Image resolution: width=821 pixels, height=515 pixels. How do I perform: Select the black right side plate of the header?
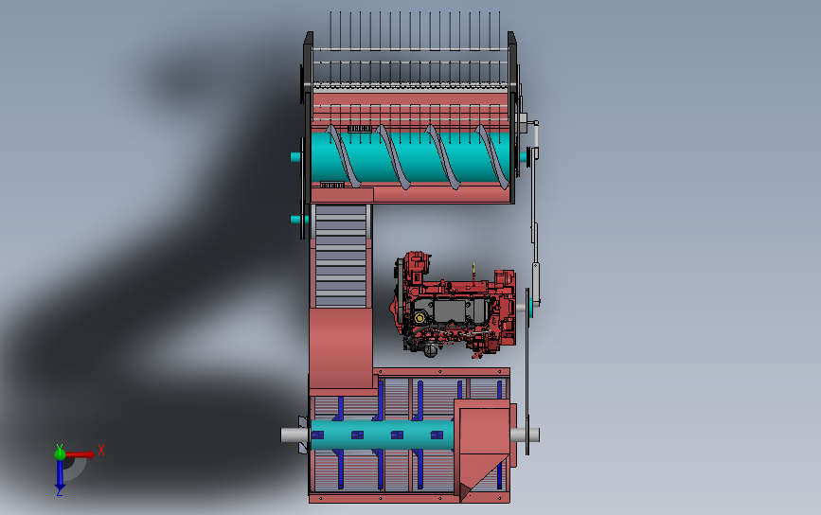point(512,117)
